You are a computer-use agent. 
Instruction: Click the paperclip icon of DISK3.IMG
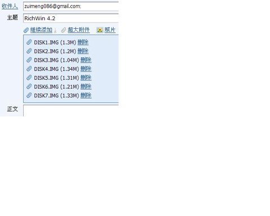(x=29, y=60)
